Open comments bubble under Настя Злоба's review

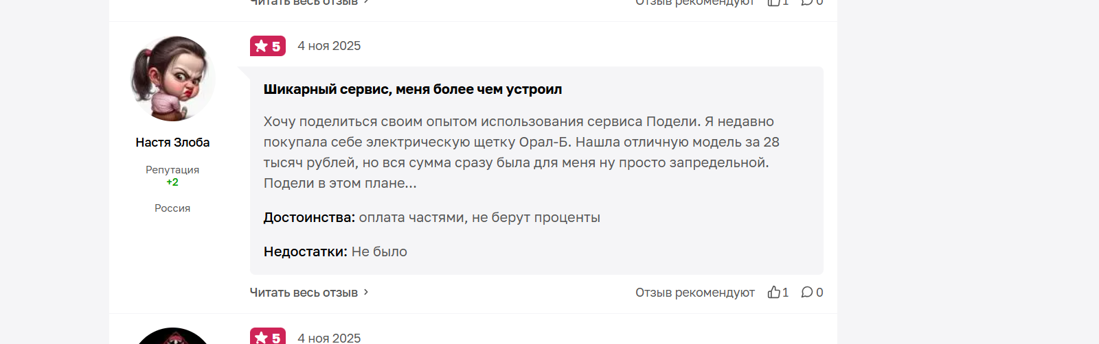pos(807,293)
